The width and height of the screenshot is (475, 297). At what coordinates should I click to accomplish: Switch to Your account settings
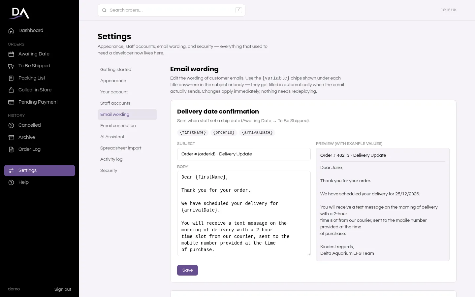(x=127, y=92)
